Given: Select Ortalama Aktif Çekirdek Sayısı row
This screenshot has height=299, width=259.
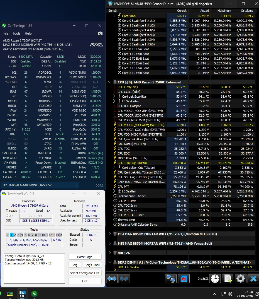Looking at the screenshot, I should click(x=181, y=225).
